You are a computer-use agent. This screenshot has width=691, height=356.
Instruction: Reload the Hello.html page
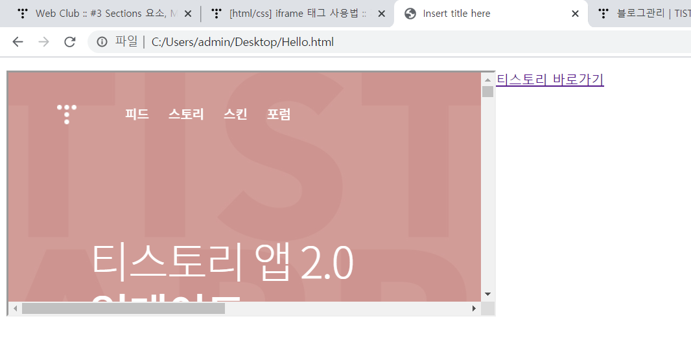(x=69, y=42)
